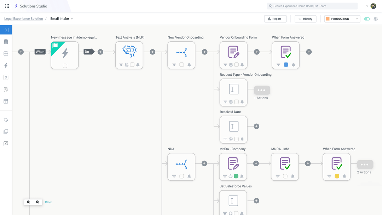Click the Reset zoom link at bottom left

pyautogui.click(x=48, y=202)
